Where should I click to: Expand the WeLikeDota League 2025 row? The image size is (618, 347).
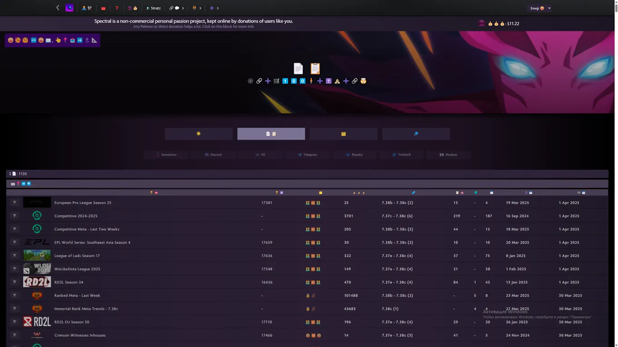tap(15, 269)
